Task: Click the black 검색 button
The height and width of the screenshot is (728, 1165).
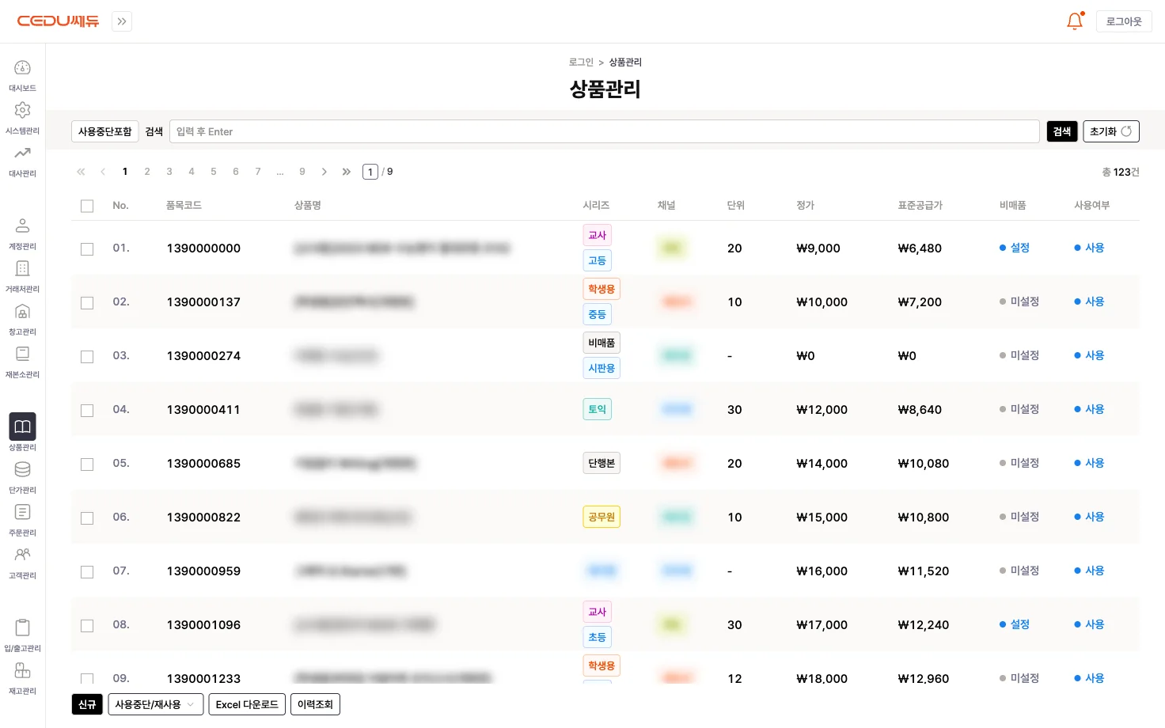Action: [x=1062, y=131]
